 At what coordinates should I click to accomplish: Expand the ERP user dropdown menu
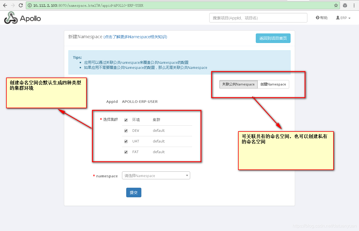(343, 18)
